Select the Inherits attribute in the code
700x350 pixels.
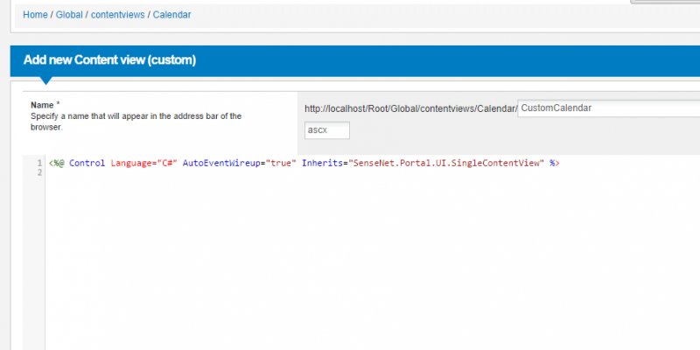click(x=322, y=164)
